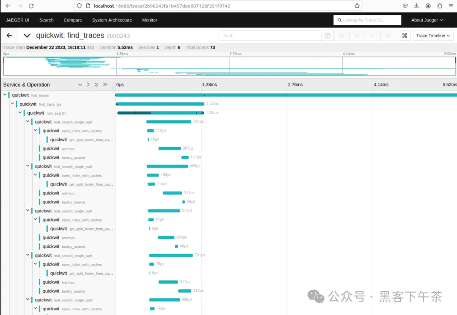Collapse first leaf_search_single_split span
The image size is (457, 315).
click(x=28, y=121)
